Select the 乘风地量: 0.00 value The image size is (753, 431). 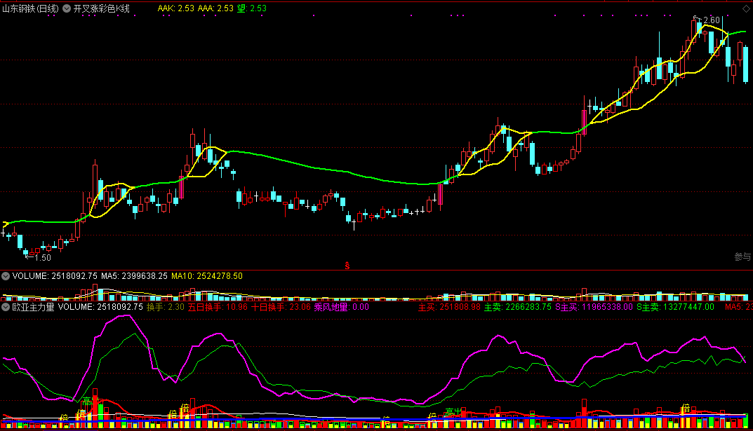pyautogui.click(x=342, y=307)
